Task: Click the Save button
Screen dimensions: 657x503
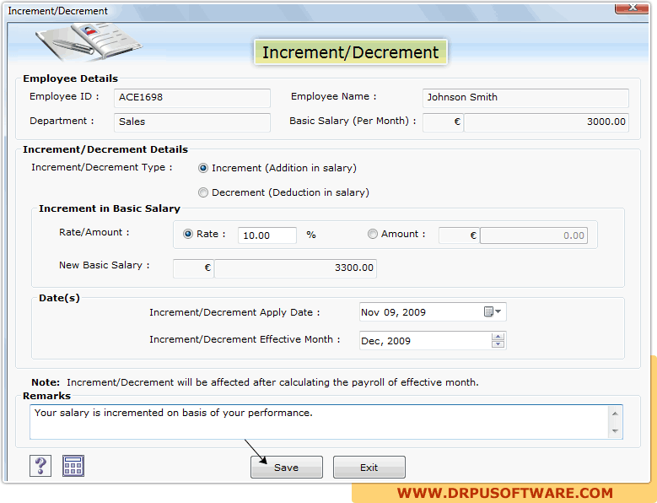Action: (287, 467)
